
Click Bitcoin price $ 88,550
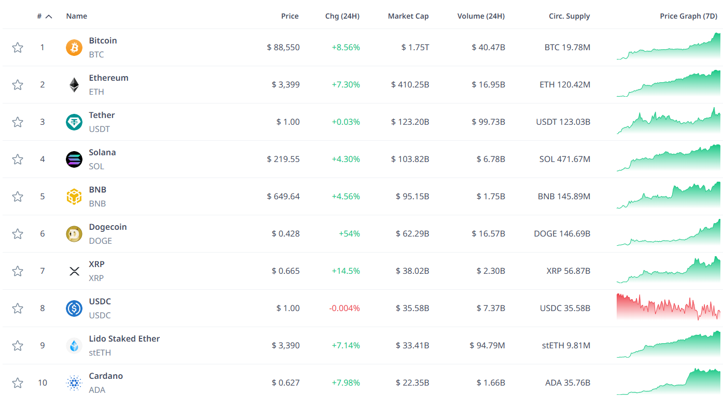tap(283, 48)
